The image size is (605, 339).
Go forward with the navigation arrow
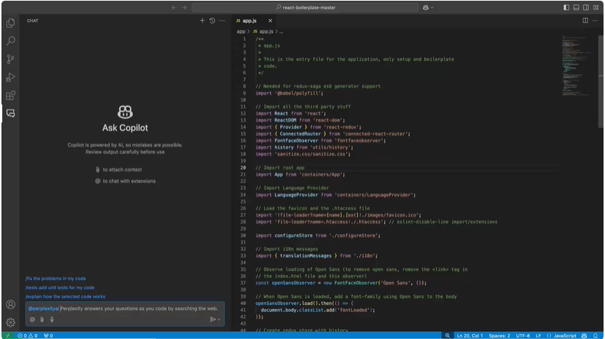184,7
